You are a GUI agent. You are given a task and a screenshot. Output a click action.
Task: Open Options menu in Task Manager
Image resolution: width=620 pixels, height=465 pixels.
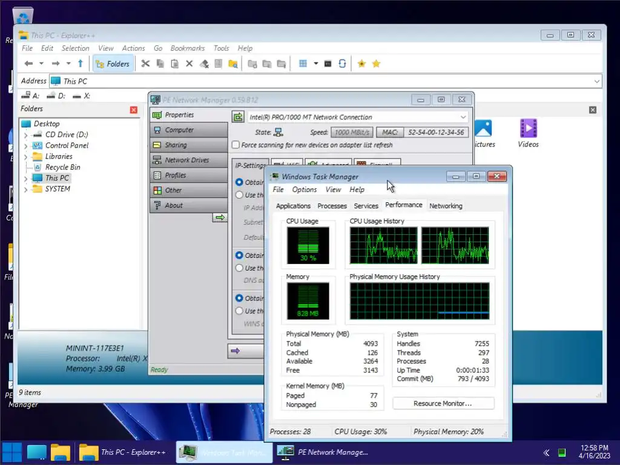pos(304,190)
